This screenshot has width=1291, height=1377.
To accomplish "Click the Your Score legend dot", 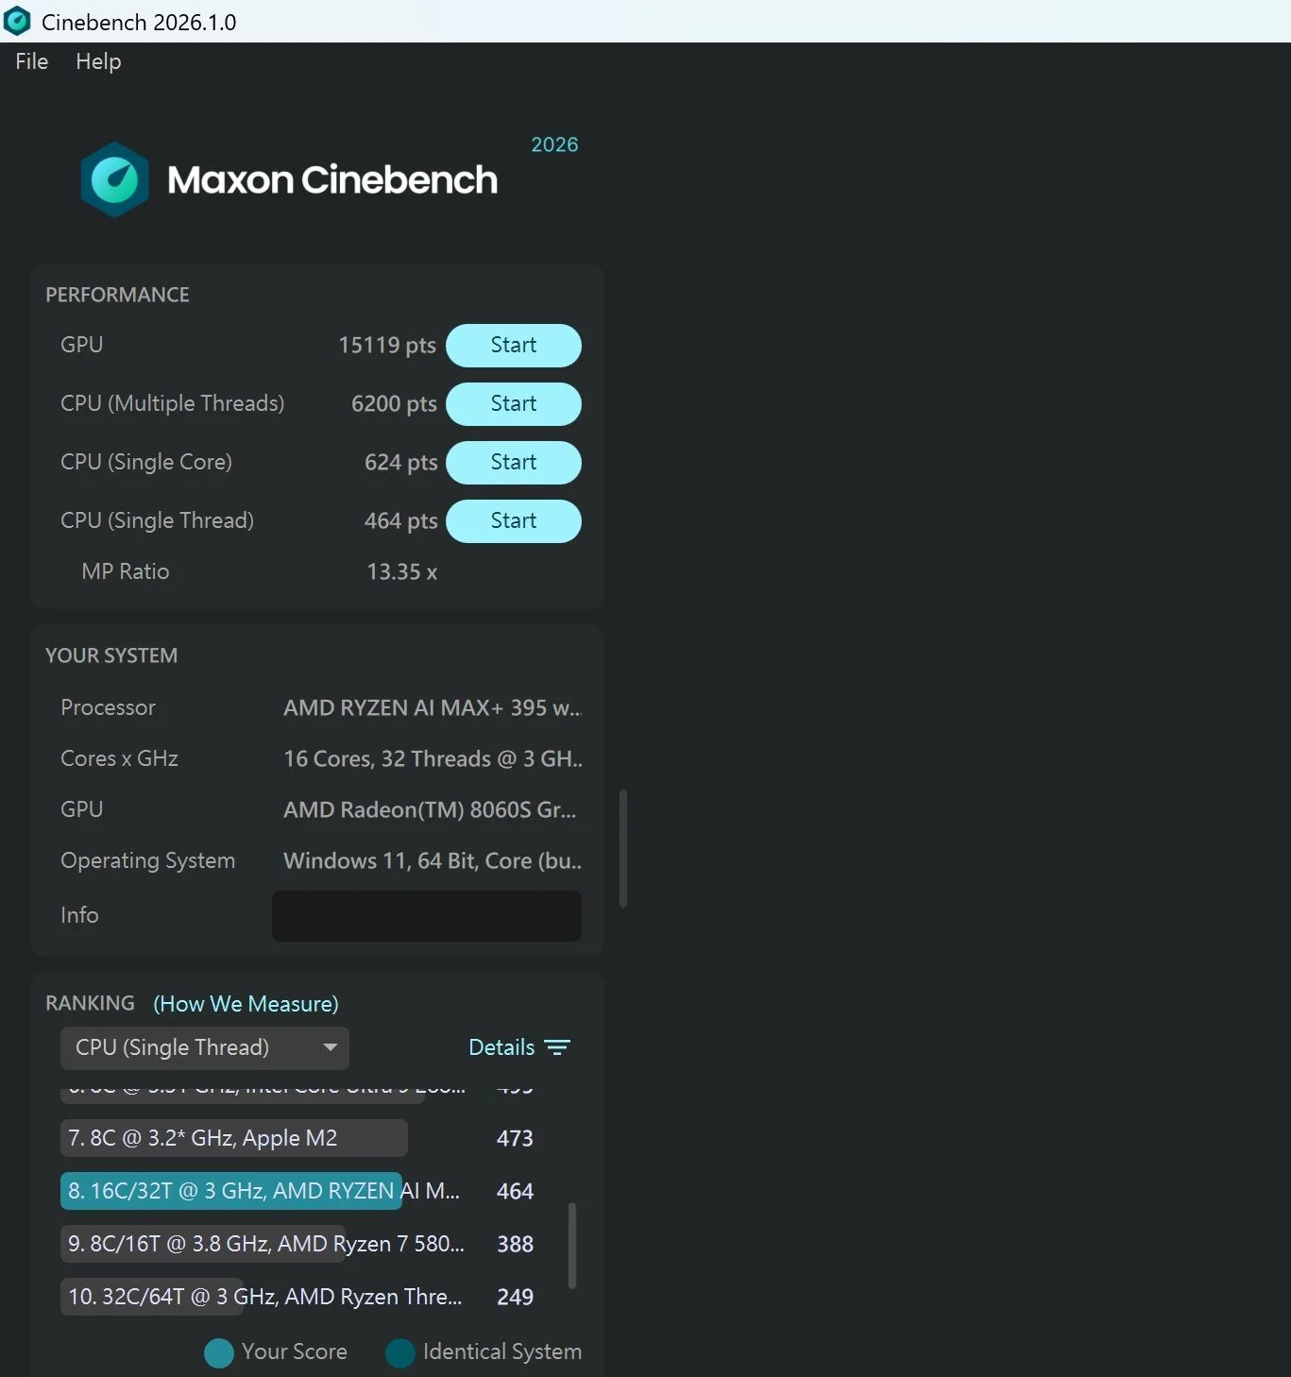I will [x=219, y=1352].
